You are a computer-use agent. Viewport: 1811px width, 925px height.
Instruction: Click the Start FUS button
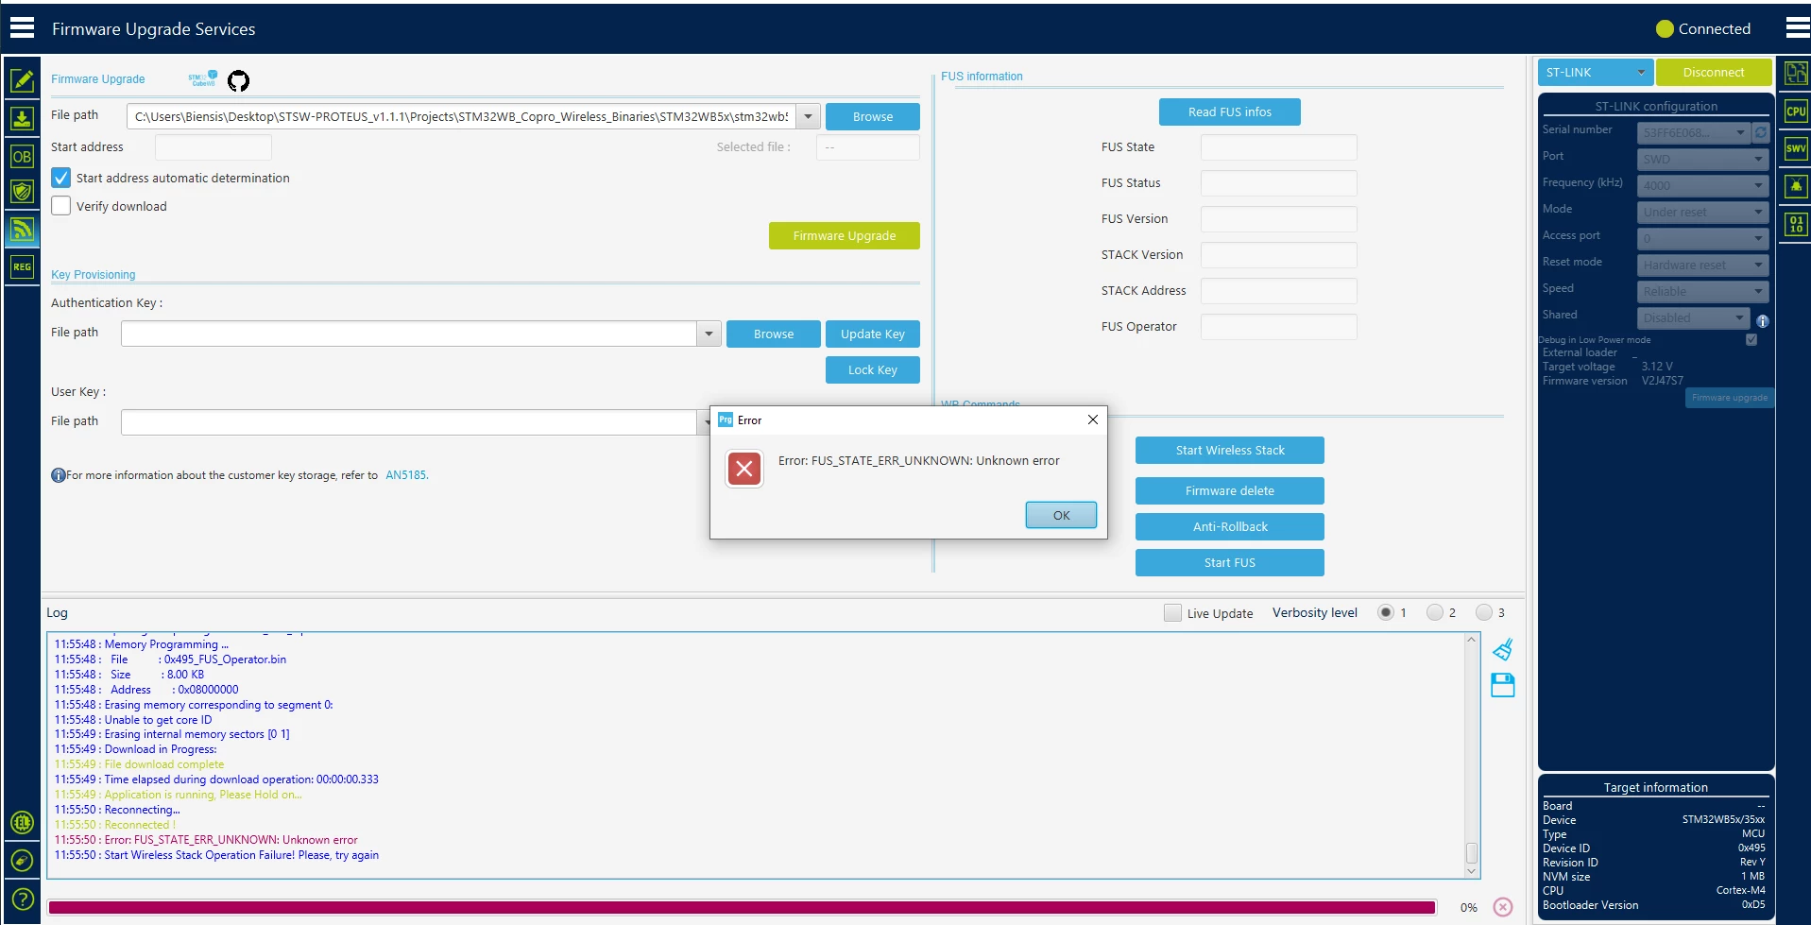click(1229, 563)
